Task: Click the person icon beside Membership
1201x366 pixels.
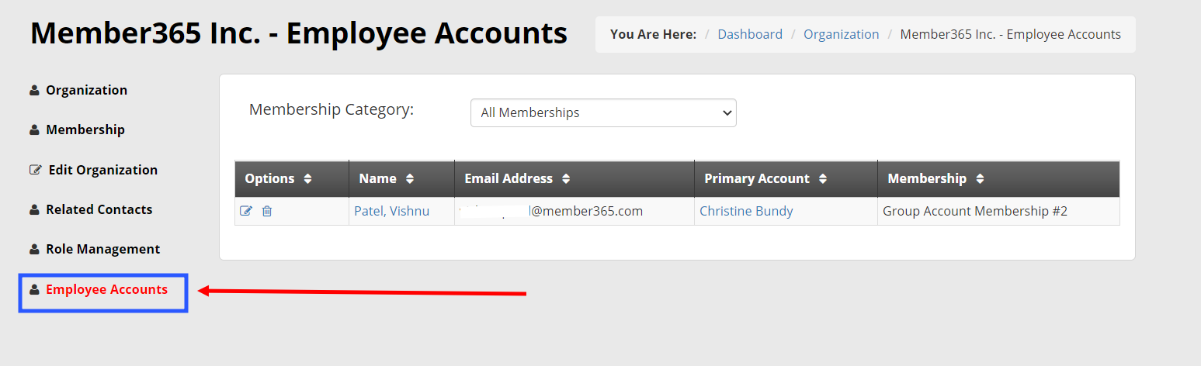Action: (34, 130)
